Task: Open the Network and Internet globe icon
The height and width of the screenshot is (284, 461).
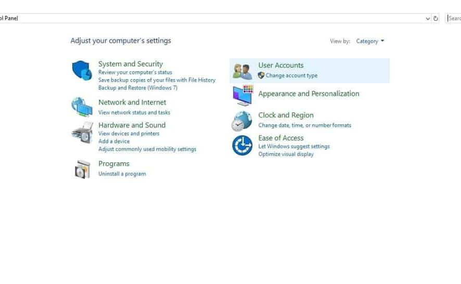Action: 82,107
